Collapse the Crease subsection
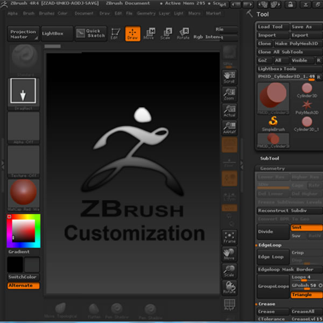Screen dimensions: 323x323 click(x=266, y=304)
